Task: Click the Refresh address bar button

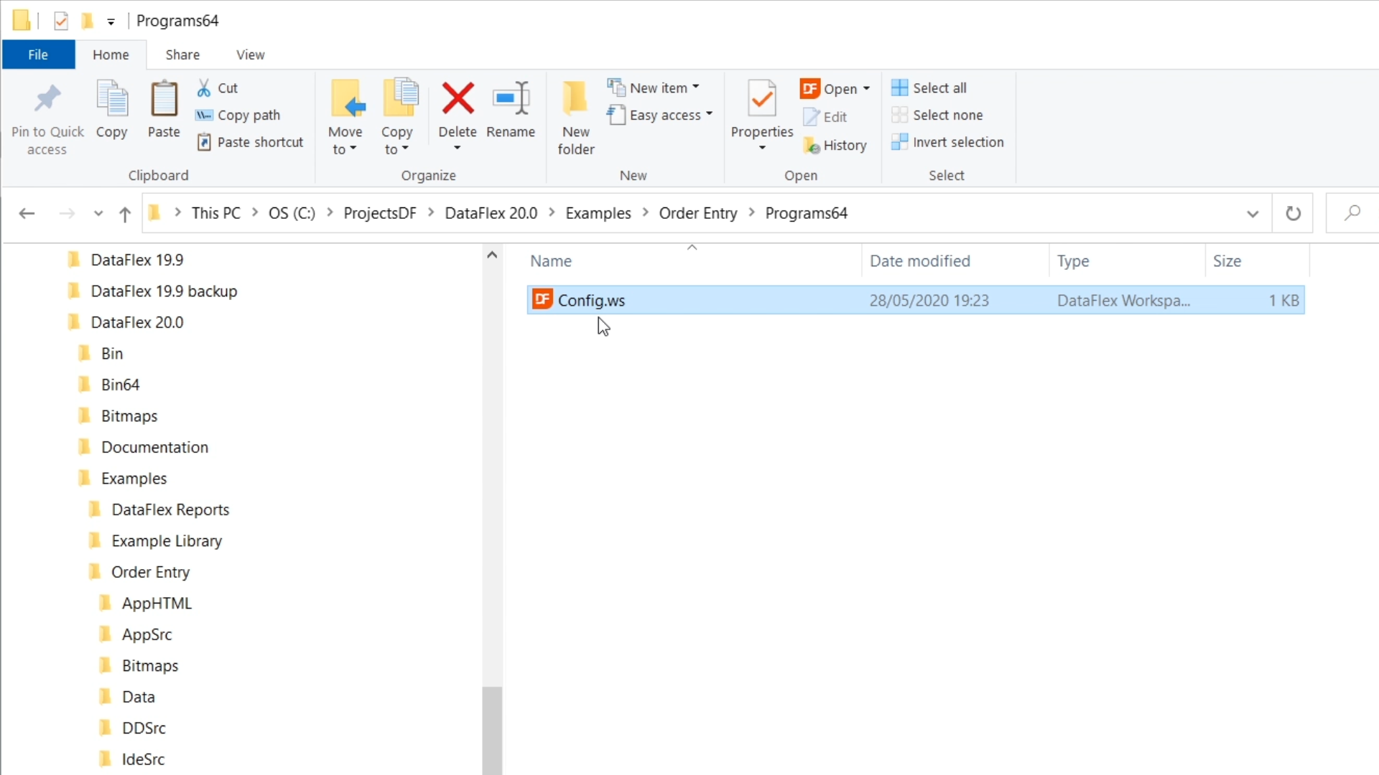Action: tap(1293, 213)
